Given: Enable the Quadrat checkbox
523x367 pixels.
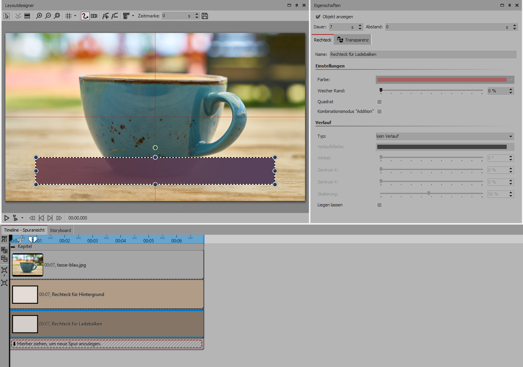Looking at the screenshot, I should 380,102.
